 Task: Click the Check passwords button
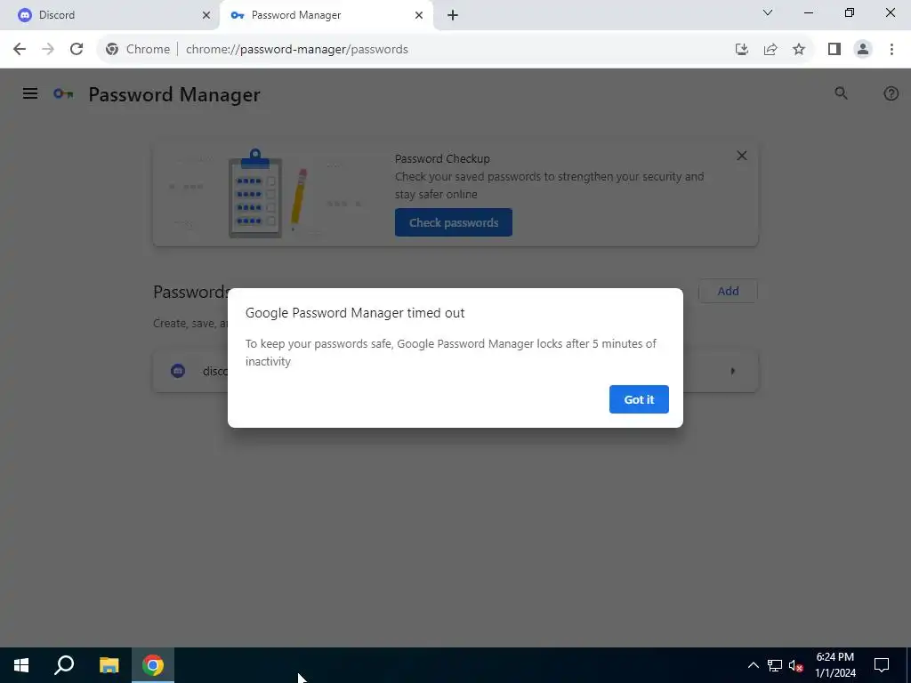point(453,222)
